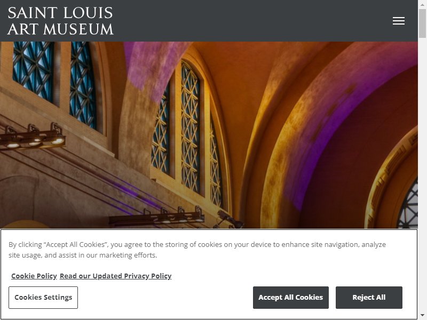Screen dimensions: 427x320
Task: Click the track lighting fixture in photo
Action: coord(32,138)
